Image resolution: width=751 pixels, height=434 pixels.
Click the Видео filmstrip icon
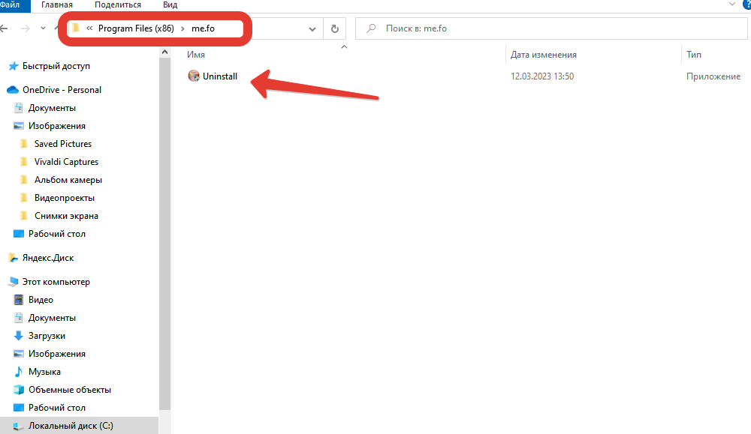pos(18,300)
